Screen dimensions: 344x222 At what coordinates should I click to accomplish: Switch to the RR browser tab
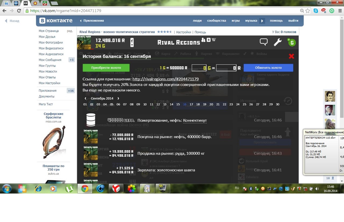click(x=26, y=3)
